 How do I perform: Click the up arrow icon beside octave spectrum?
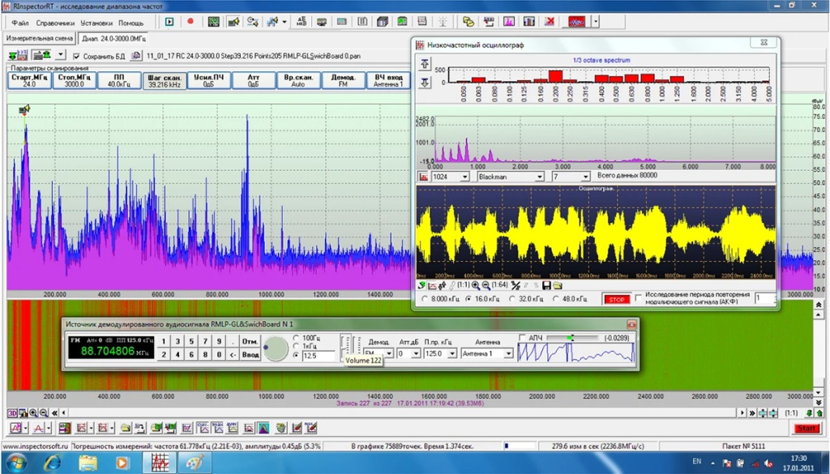pos(424,64)
